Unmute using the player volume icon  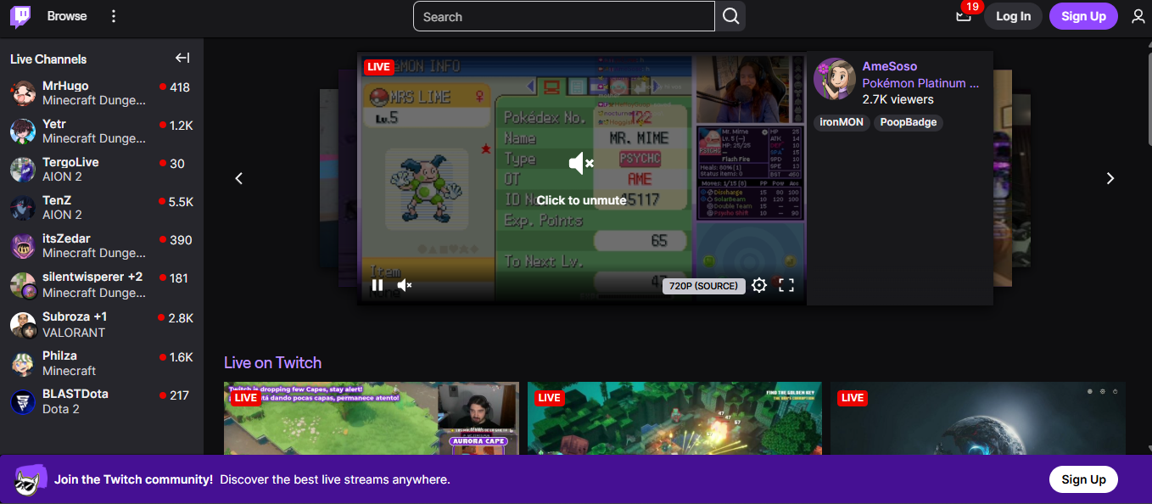point(405,285)
